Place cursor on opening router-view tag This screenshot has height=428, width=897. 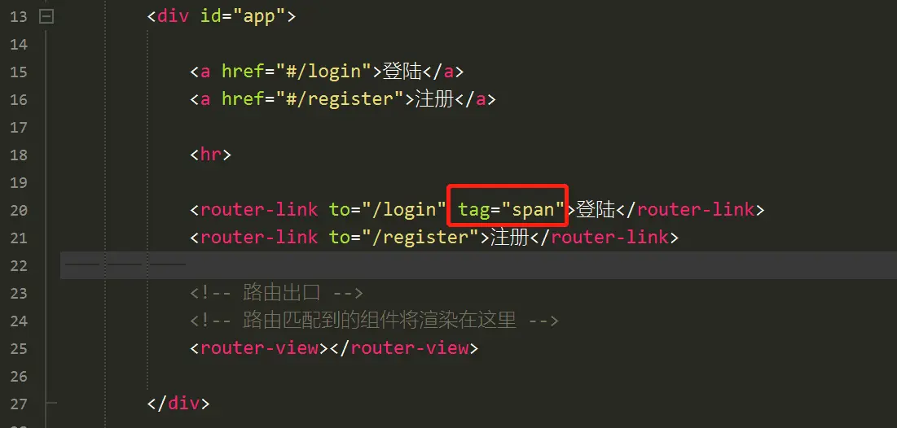(259, 348)
